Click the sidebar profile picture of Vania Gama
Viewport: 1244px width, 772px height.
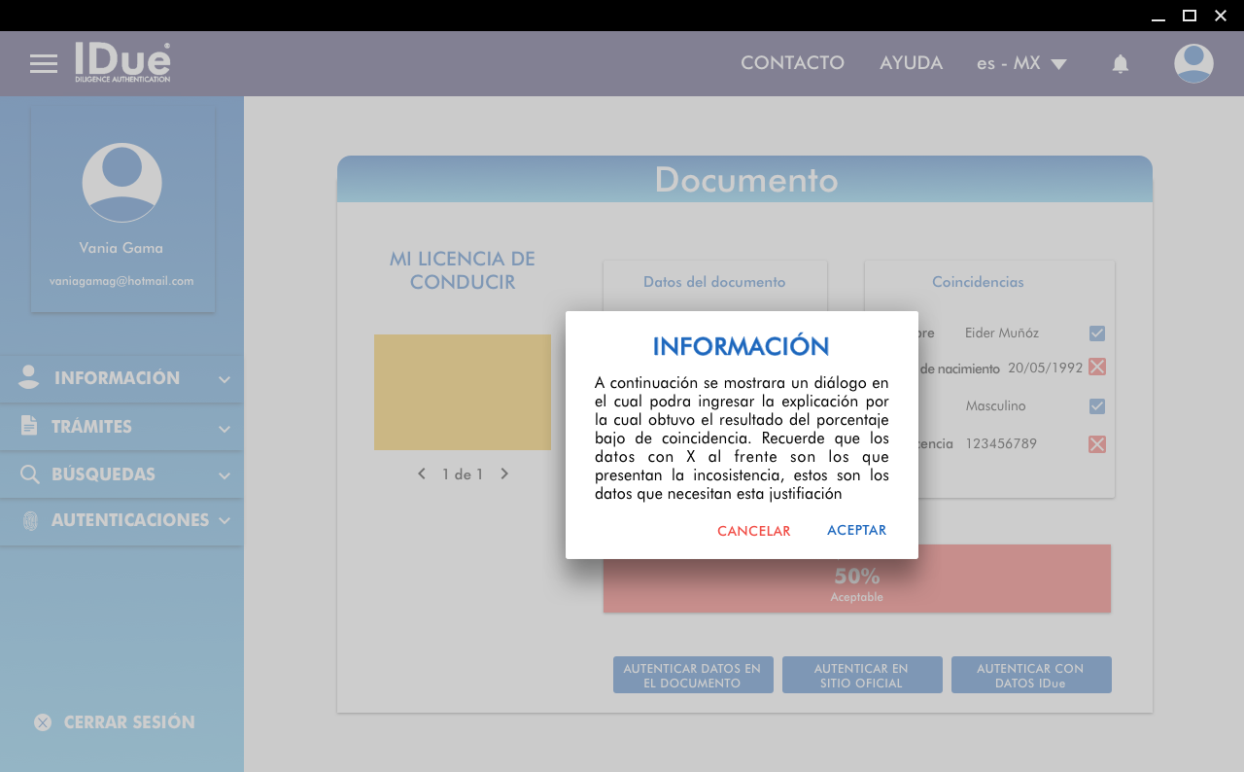coord(122,183)
